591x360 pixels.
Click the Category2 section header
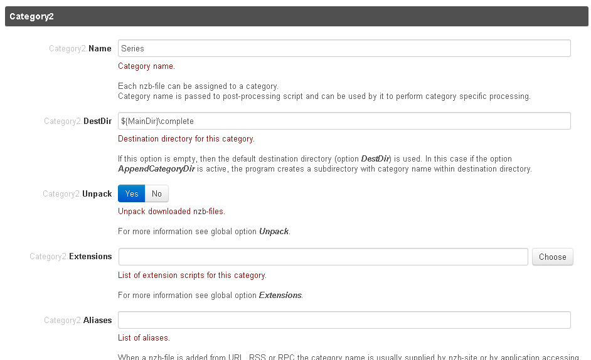click(295, 16)
